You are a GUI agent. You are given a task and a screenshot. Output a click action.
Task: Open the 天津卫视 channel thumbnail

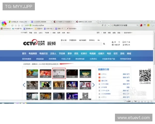(x=72, y=85)
